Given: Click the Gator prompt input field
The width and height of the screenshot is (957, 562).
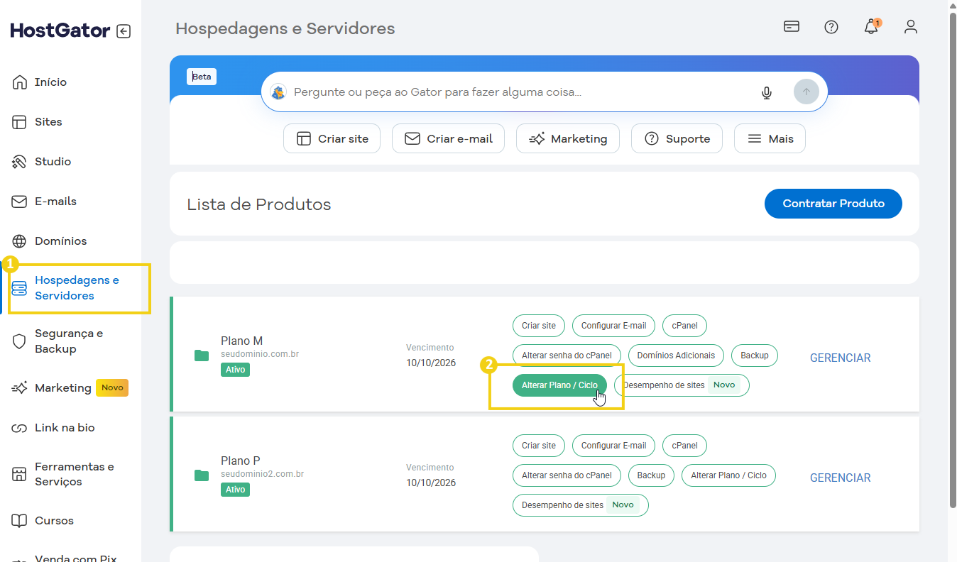Looking at the screenshot, I should tap(522, 92).
